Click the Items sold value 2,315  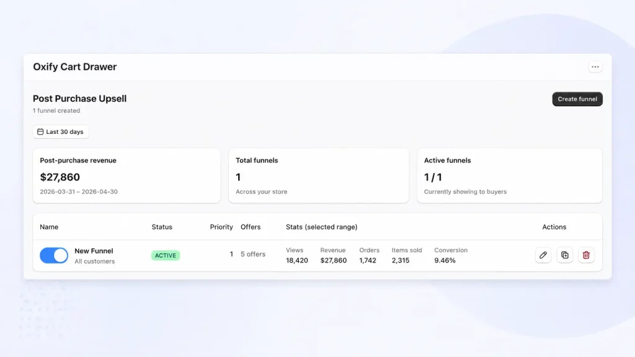(400, 260)
